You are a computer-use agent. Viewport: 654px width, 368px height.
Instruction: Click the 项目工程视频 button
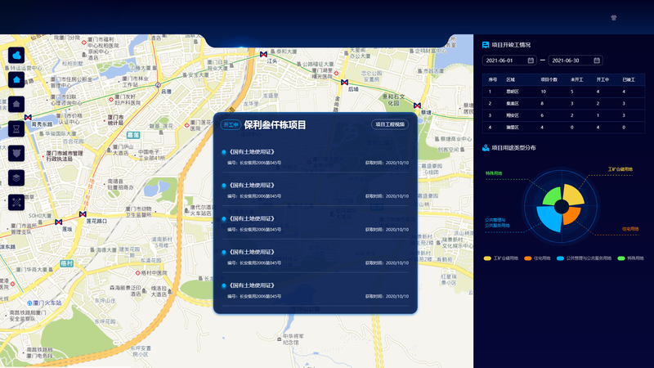[390, 124]
